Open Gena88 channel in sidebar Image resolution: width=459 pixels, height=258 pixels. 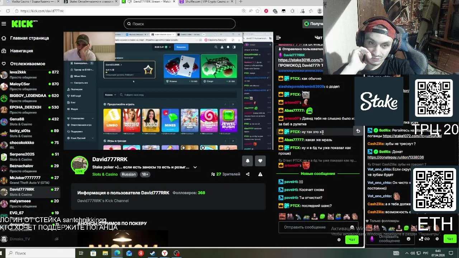[30, 121]
